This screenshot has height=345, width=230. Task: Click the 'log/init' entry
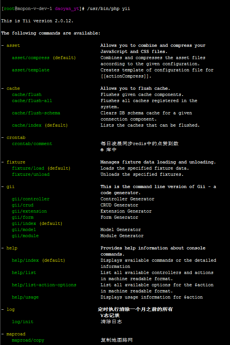point(22,322)
